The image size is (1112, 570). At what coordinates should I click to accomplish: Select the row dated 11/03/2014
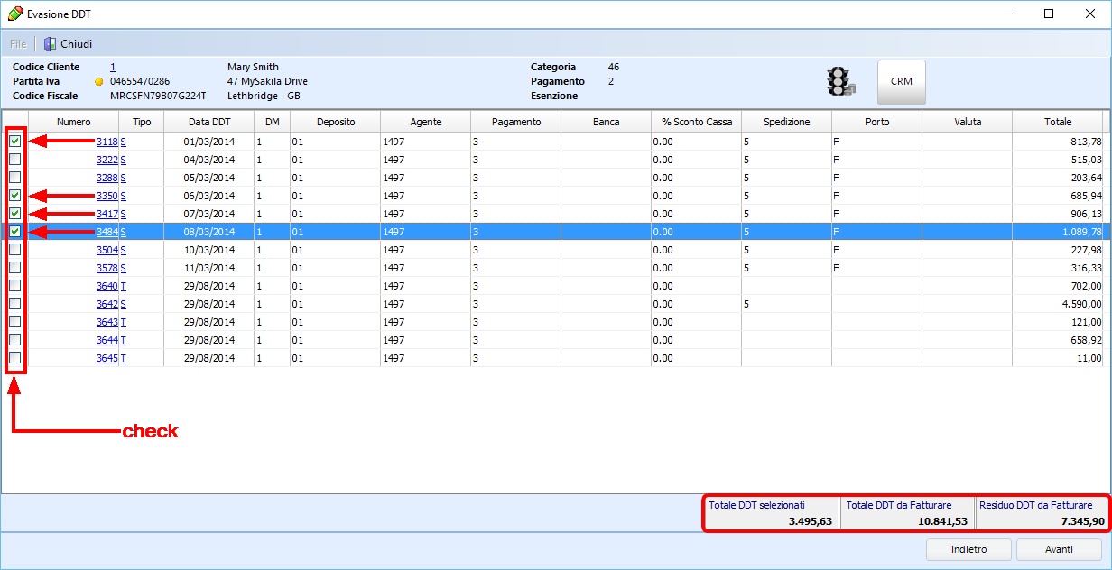[x=208, y=268]
